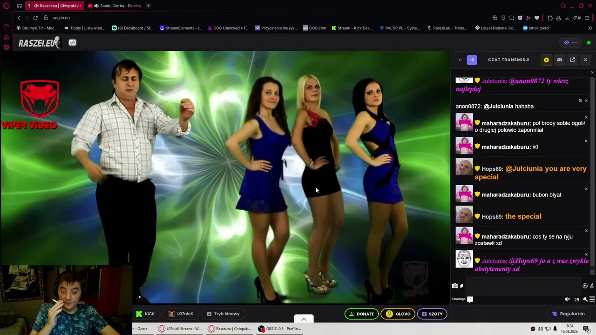Open the browser tab search magnifier
The width and height of the screenshot is (596, 335).
tap(563, 6)
